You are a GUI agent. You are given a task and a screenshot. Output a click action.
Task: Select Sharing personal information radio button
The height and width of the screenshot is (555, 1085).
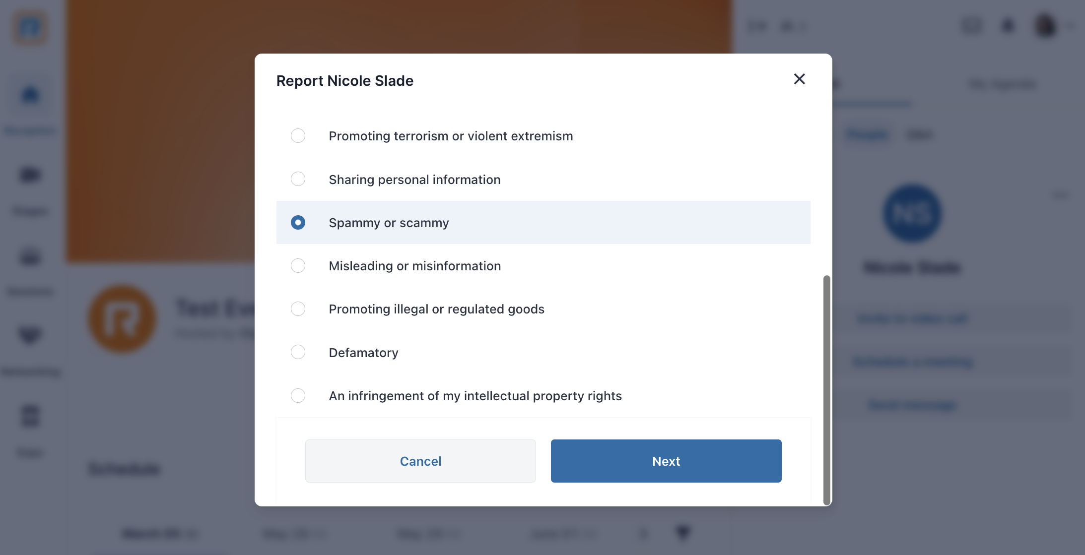298,179
